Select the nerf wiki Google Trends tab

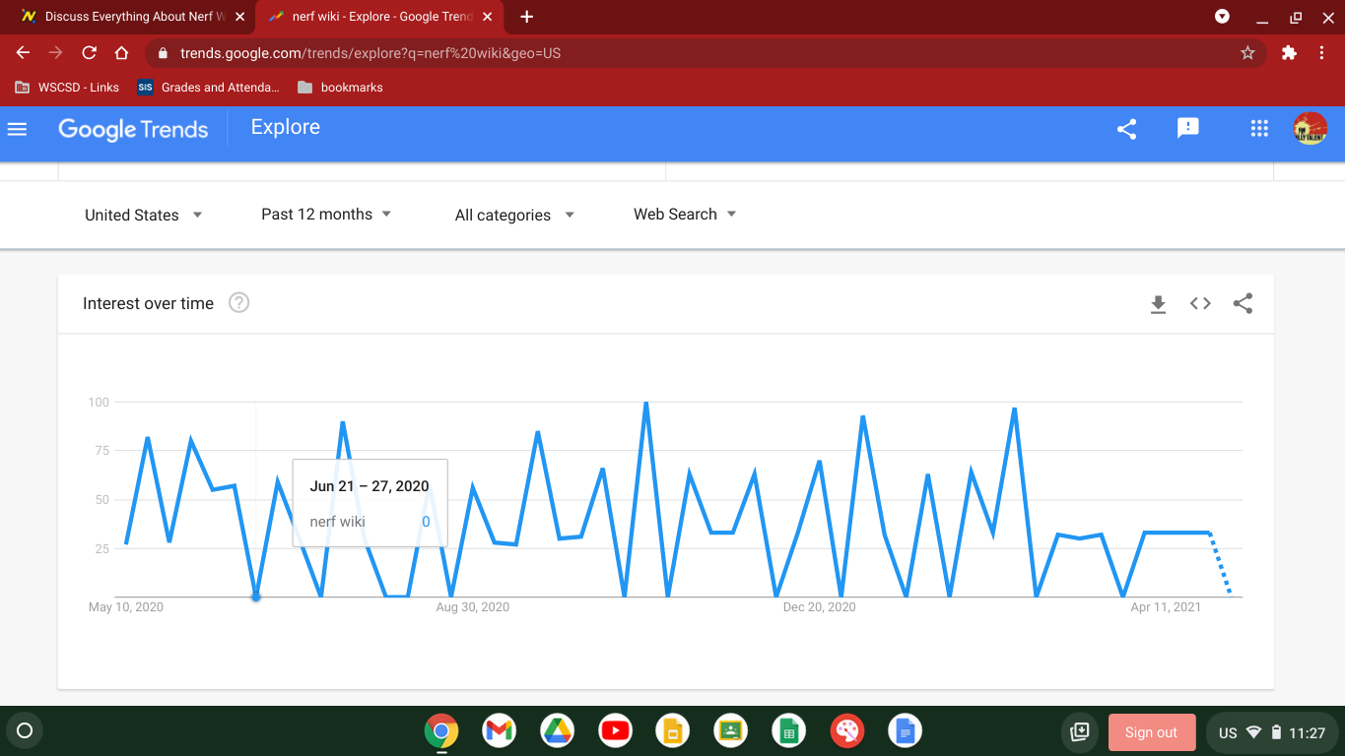381,17
